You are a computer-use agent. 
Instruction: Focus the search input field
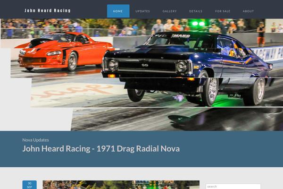[233, 186]
